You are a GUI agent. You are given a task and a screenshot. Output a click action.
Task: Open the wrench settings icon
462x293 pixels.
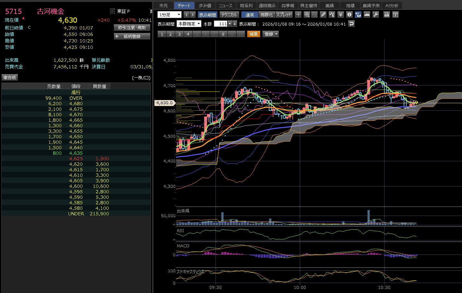point(376,15)
